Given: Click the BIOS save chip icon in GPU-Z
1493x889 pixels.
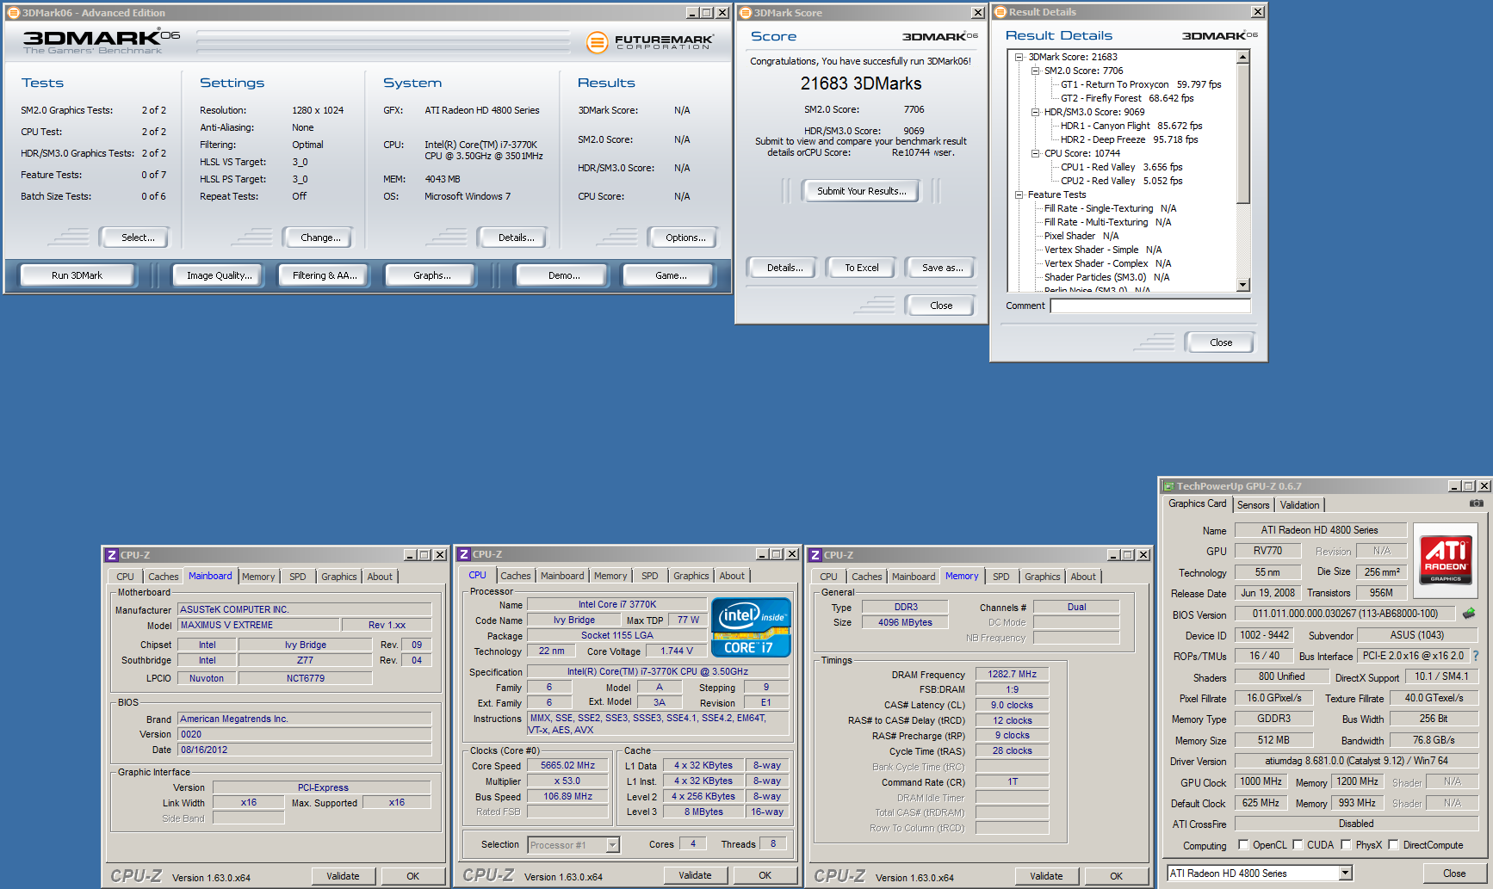Looking at the screenshot, I should [x=1469, y=614].
